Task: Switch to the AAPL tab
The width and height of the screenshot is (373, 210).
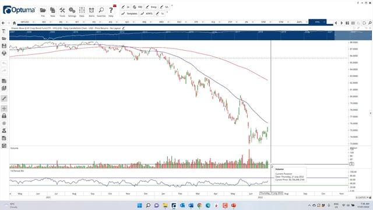Action: pyautogui.click(x=299, y=22)
